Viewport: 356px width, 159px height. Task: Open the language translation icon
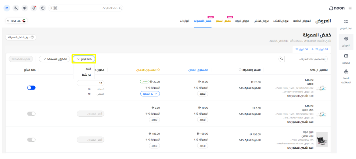tap(16, 8)
